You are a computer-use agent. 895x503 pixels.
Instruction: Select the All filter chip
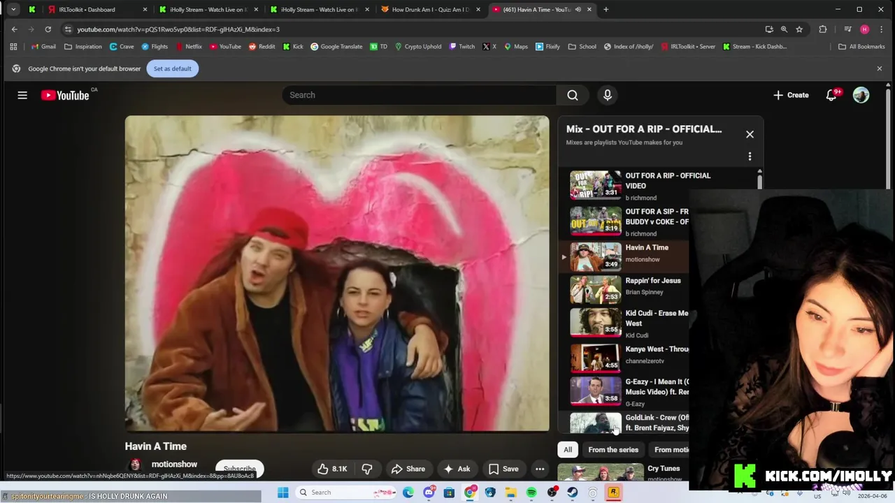tap(568, 449)
